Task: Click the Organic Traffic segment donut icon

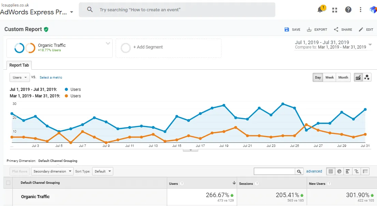Action: 25,48
